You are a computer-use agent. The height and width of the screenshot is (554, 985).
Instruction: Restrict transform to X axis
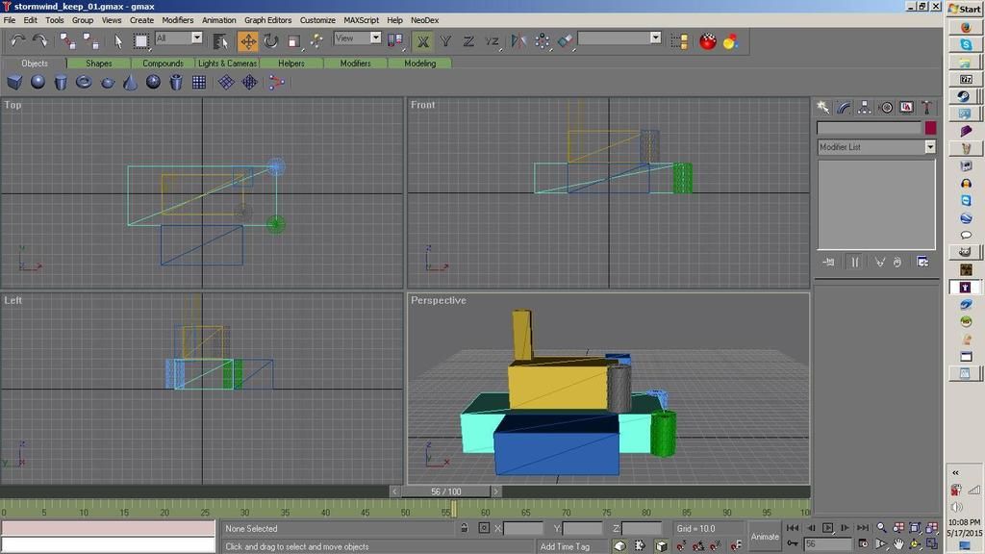click(423, 41)
